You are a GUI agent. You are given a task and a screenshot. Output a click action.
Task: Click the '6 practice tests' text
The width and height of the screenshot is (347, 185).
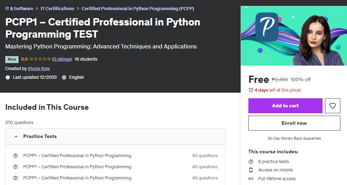274,162
